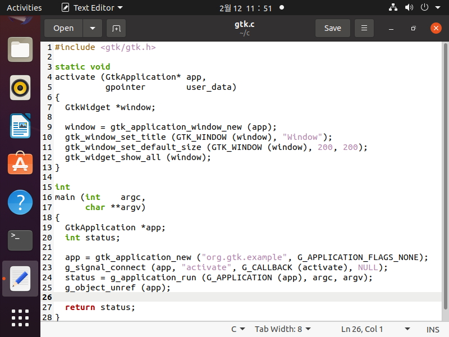Click the "static void" text on line 3
449x337 pixels.
pyautogui.click(x=83, y=67)
